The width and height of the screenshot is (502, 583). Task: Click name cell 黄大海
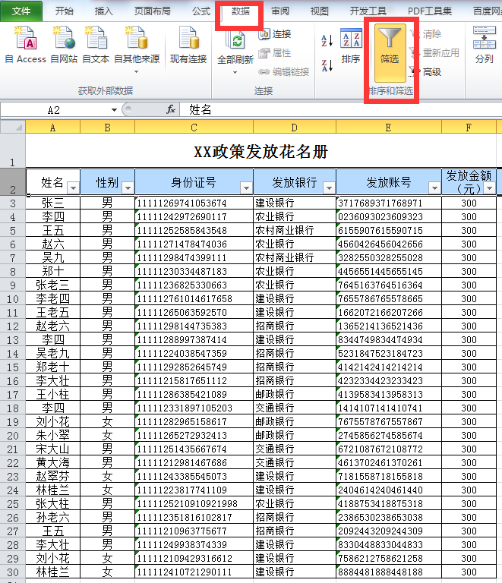(x=53, y=463)
